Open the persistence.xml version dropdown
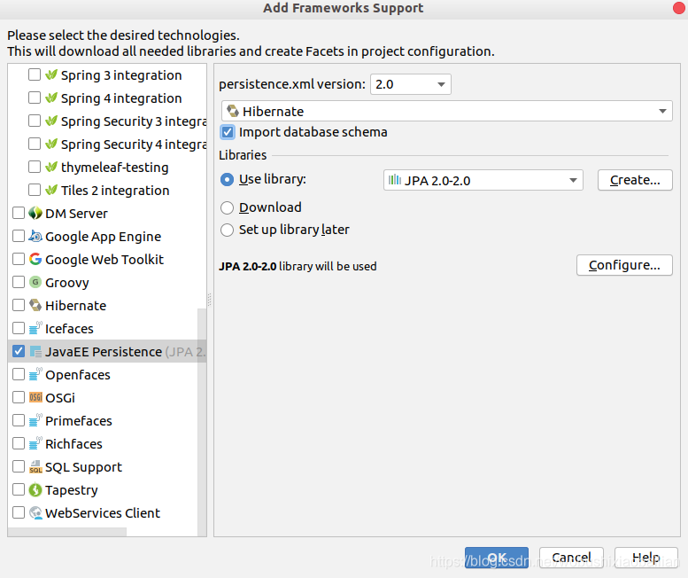 click(411, 84)
